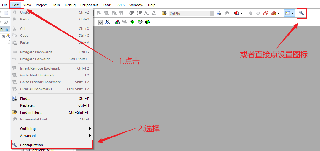Open the File menu
The image size is (320, 151).
tap(4, 5)
